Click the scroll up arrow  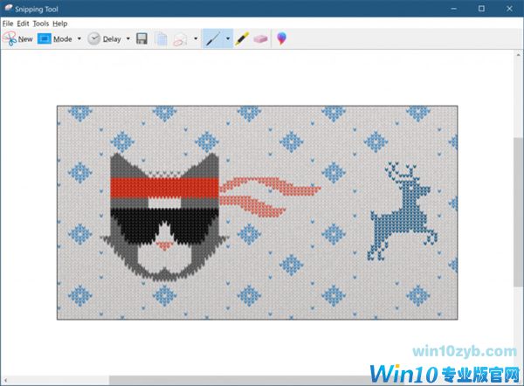click(x=518, y=54)
